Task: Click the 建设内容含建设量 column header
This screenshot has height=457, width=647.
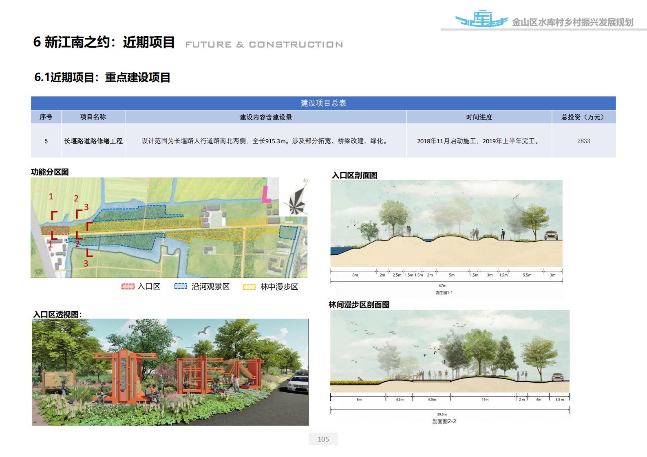Action: pos(266,117)
